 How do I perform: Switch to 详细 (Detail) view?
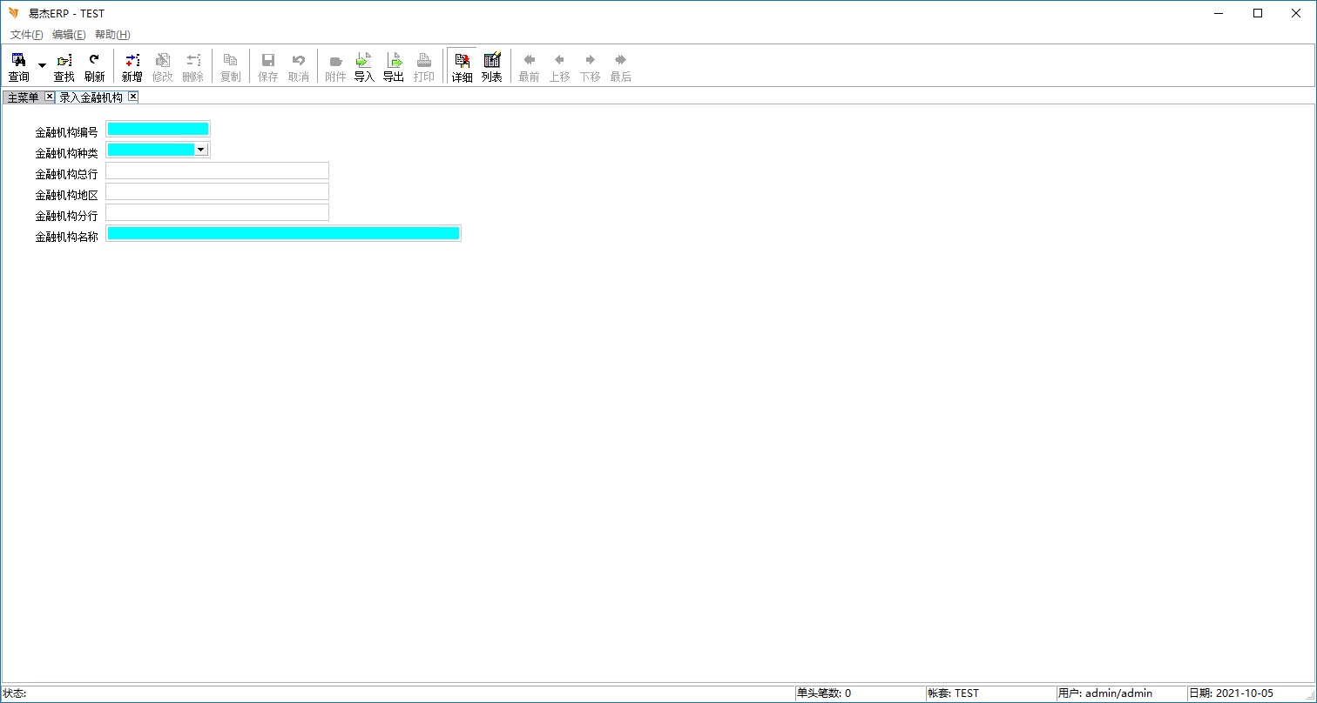click(x=462, y=67)
